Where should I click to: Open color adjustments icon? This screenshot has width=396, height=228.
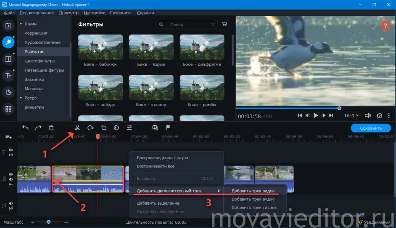[116, 128]
